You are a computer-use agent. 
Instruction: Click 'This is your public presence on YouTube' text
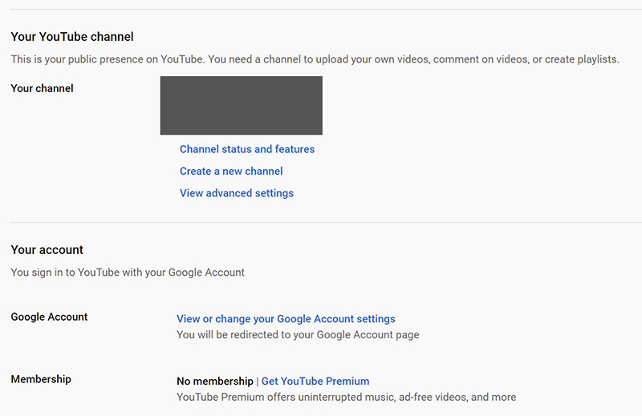click(315, 59)
